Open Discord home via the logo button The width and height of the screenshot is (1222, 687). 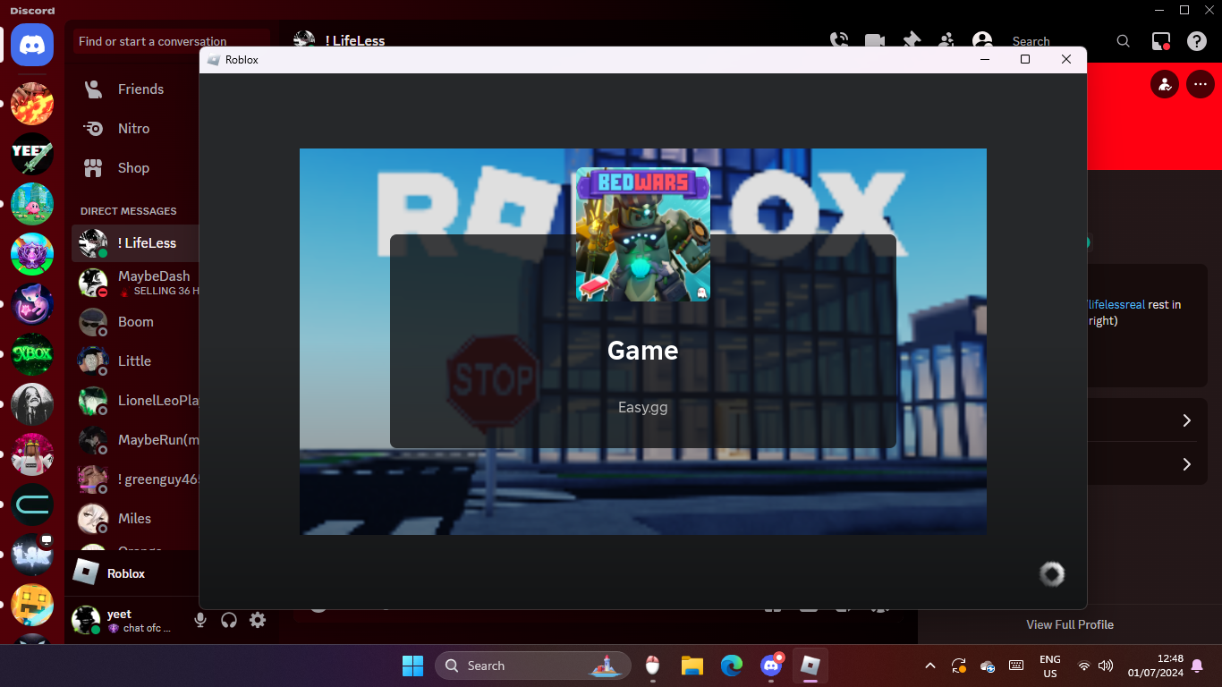[32, 44]
